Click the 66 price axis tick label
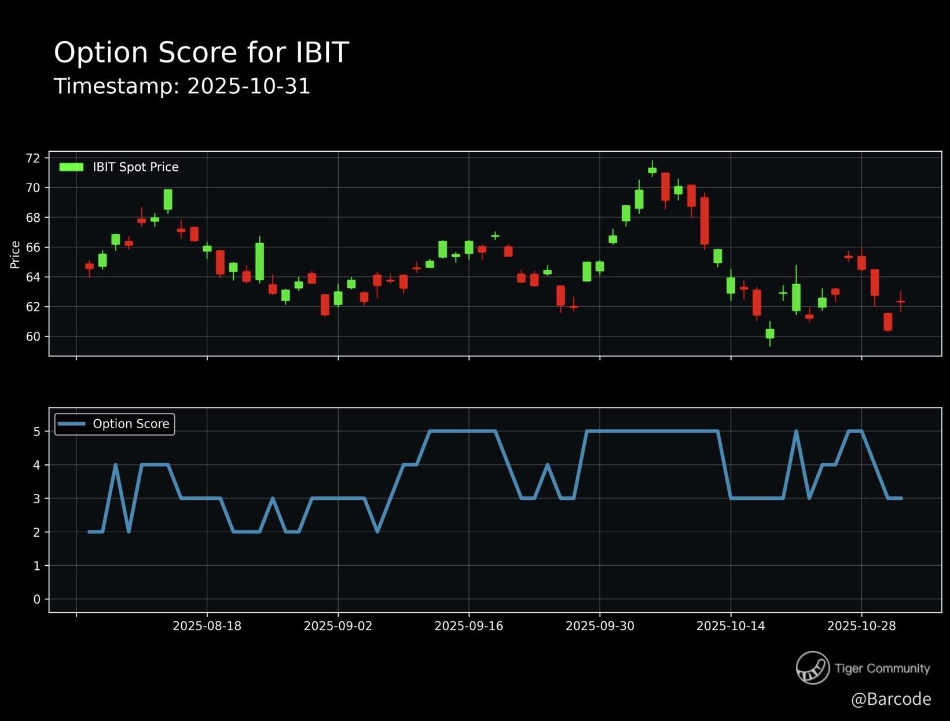The height and width of the screenshot is (721, 950). pyautogui.click(x=33, y=247)
